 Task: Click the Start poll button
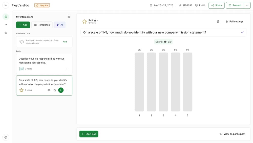[89, 134]
